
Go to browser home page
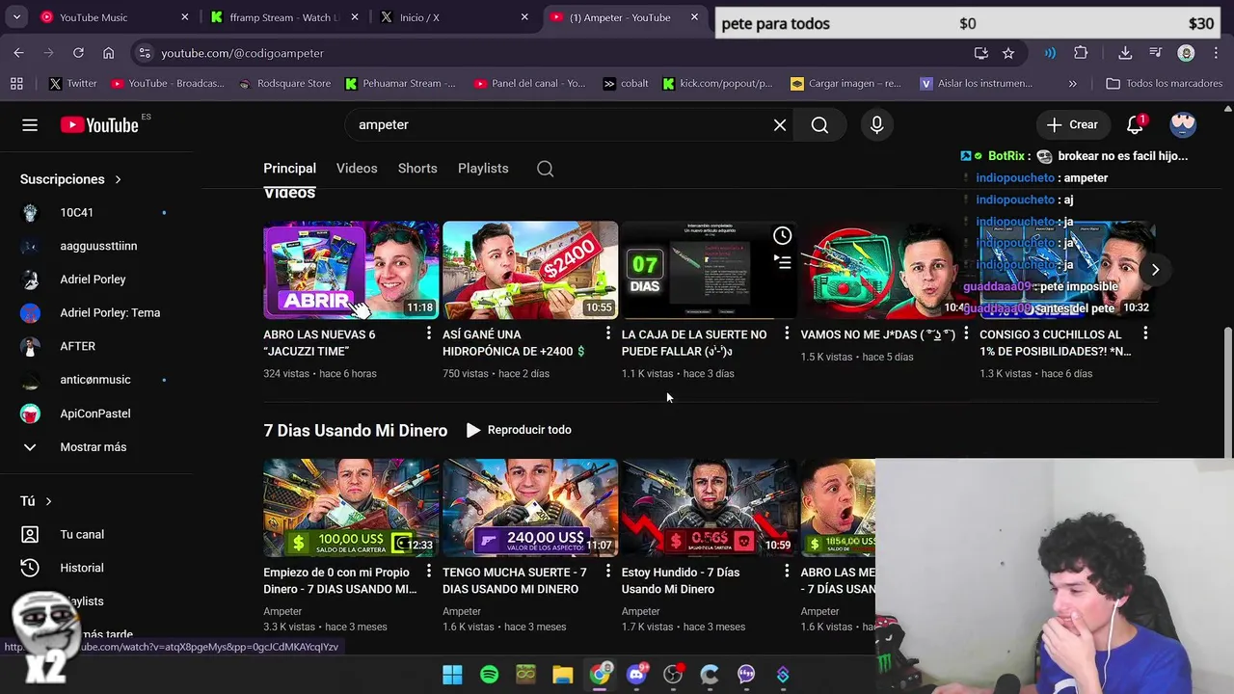click(108, 53)
